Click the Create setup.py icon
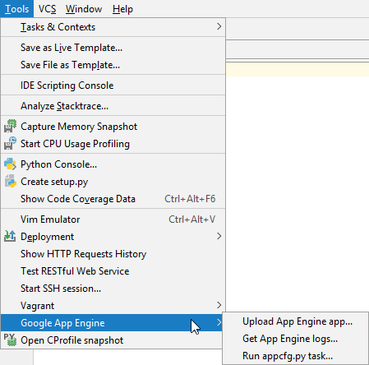 [10, 182]
